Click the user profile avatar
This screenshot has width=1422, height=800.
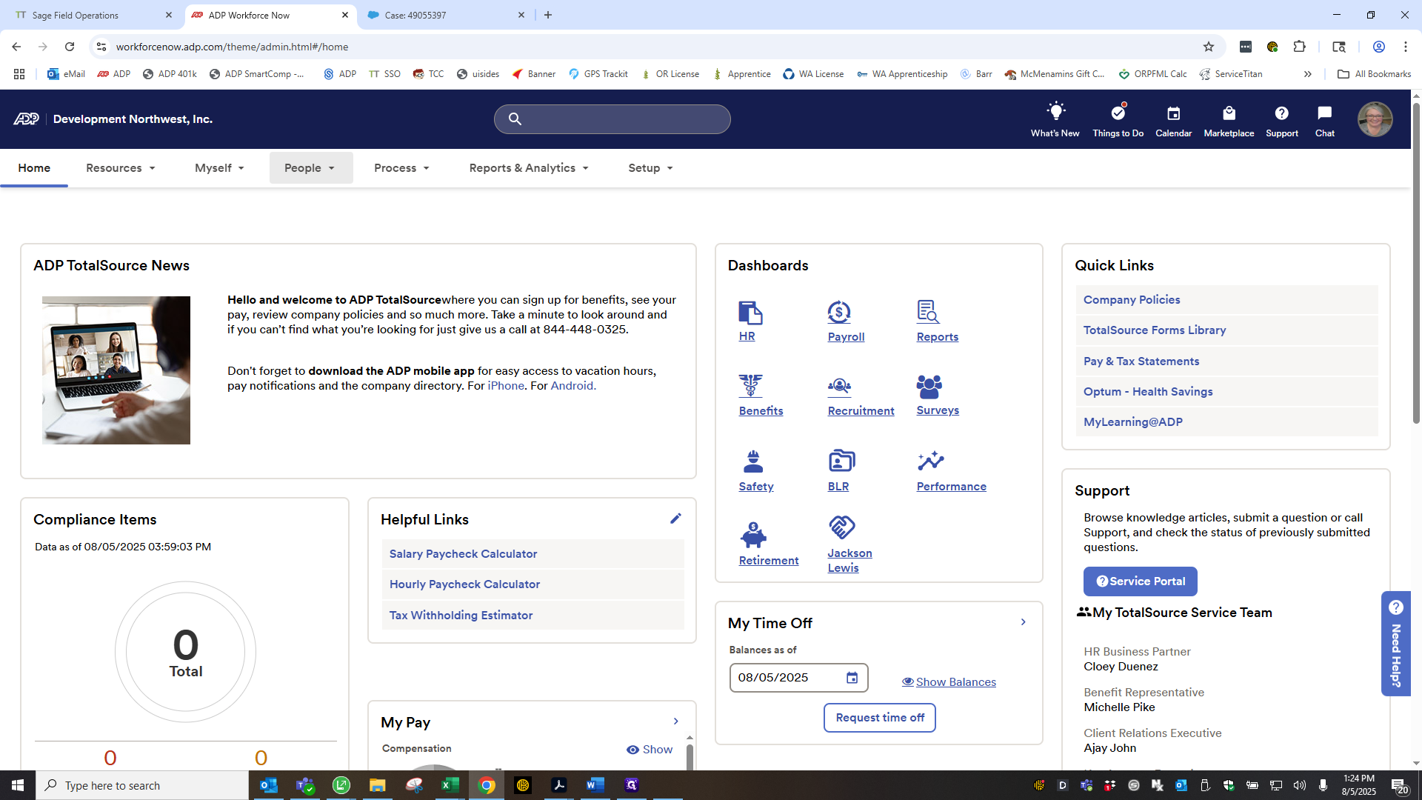pos(1375,119)
